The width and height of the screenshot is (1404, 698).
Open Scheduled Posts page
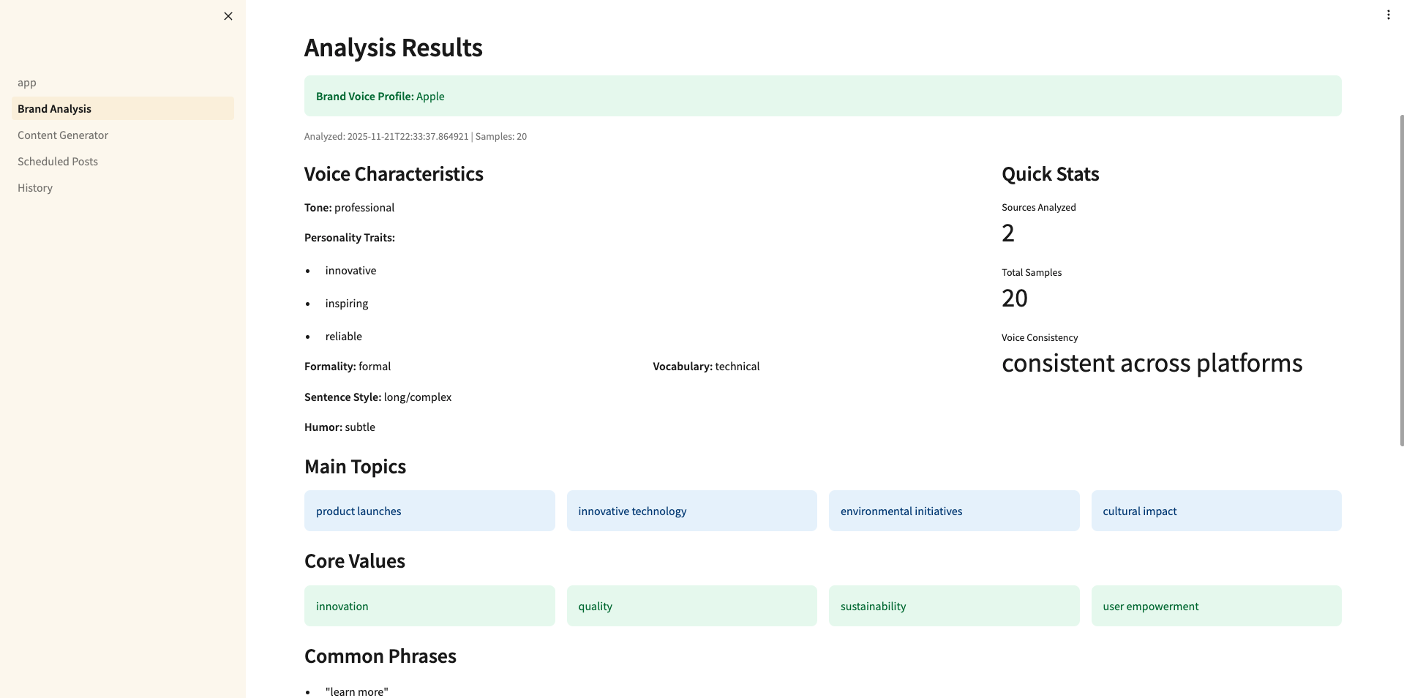(58, 162)
